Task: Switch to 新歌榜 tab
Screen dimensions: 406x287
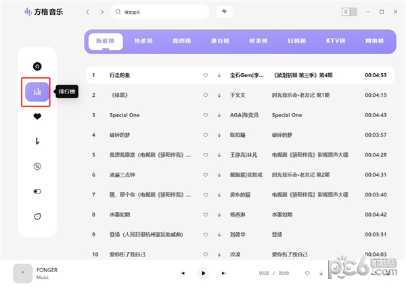Action: [106, 41]
